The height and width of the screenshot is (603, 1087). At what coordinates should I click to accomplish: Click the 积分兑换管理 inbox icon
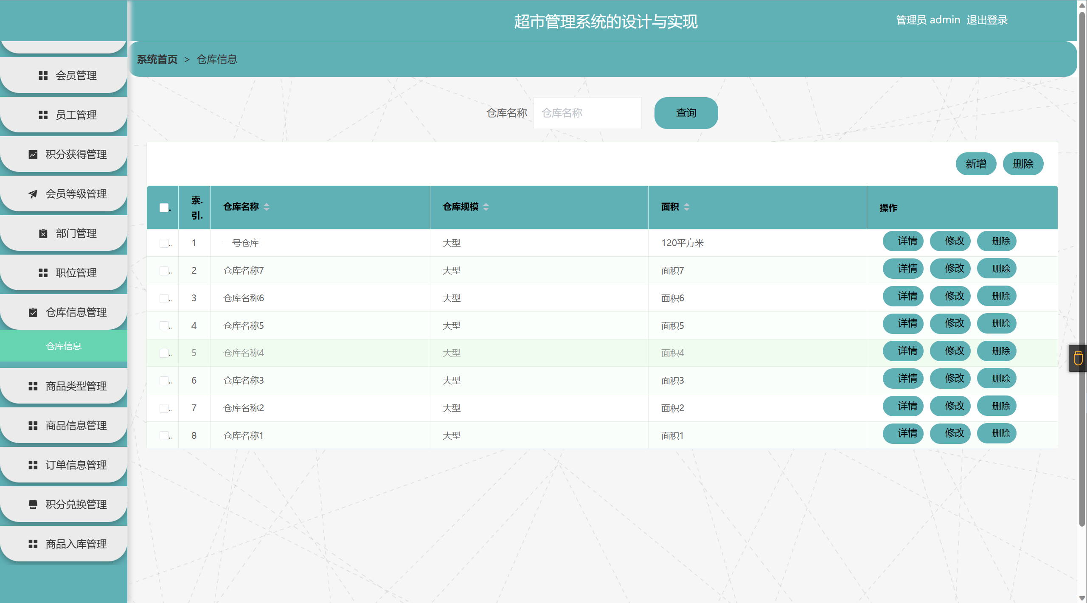tap(33, 505)
